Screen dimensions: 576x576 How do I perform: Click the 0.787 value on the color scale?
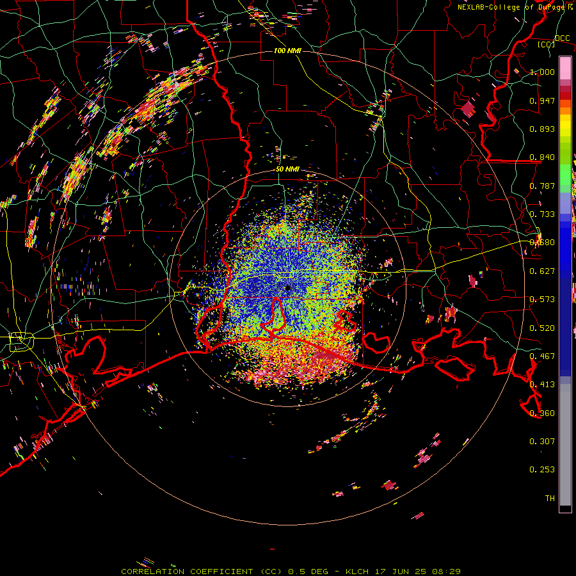point(542,186)
